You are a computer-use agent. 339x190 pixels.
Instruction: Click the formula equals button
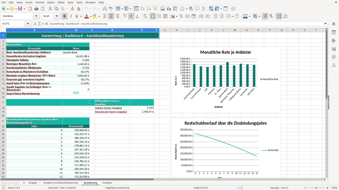pyautogui.click(x=47, y=24)
